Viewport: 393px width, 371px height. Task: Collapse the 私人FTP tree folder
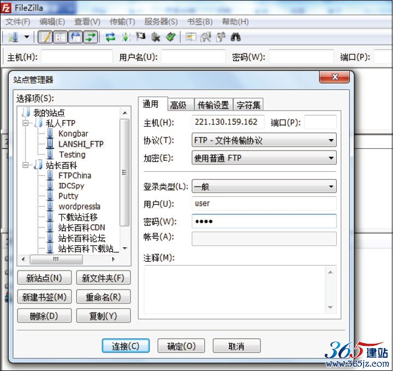coord(25,123)
